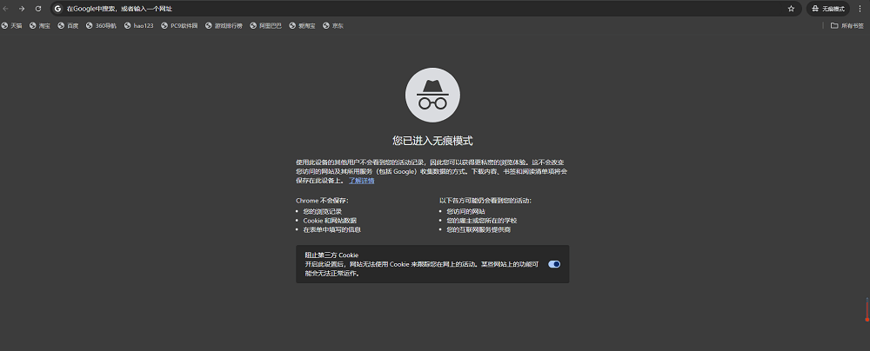Open the Chrome three-dot menu
Image resolution: width=870 pixels, height=351 pixels.
[860, 9]
